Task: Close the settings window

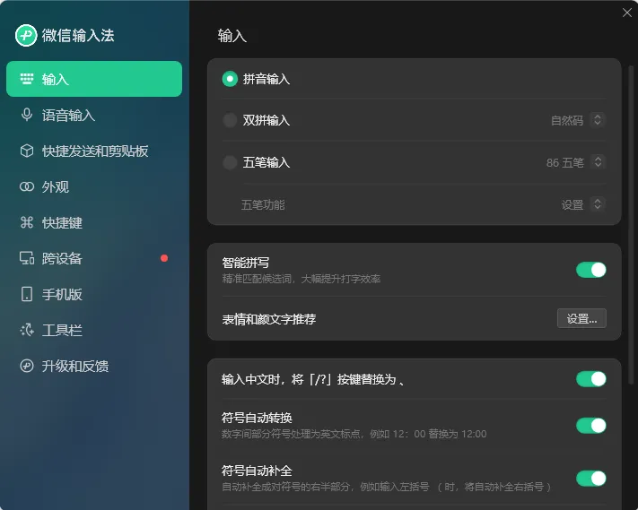Action: [x=627, y=13]
